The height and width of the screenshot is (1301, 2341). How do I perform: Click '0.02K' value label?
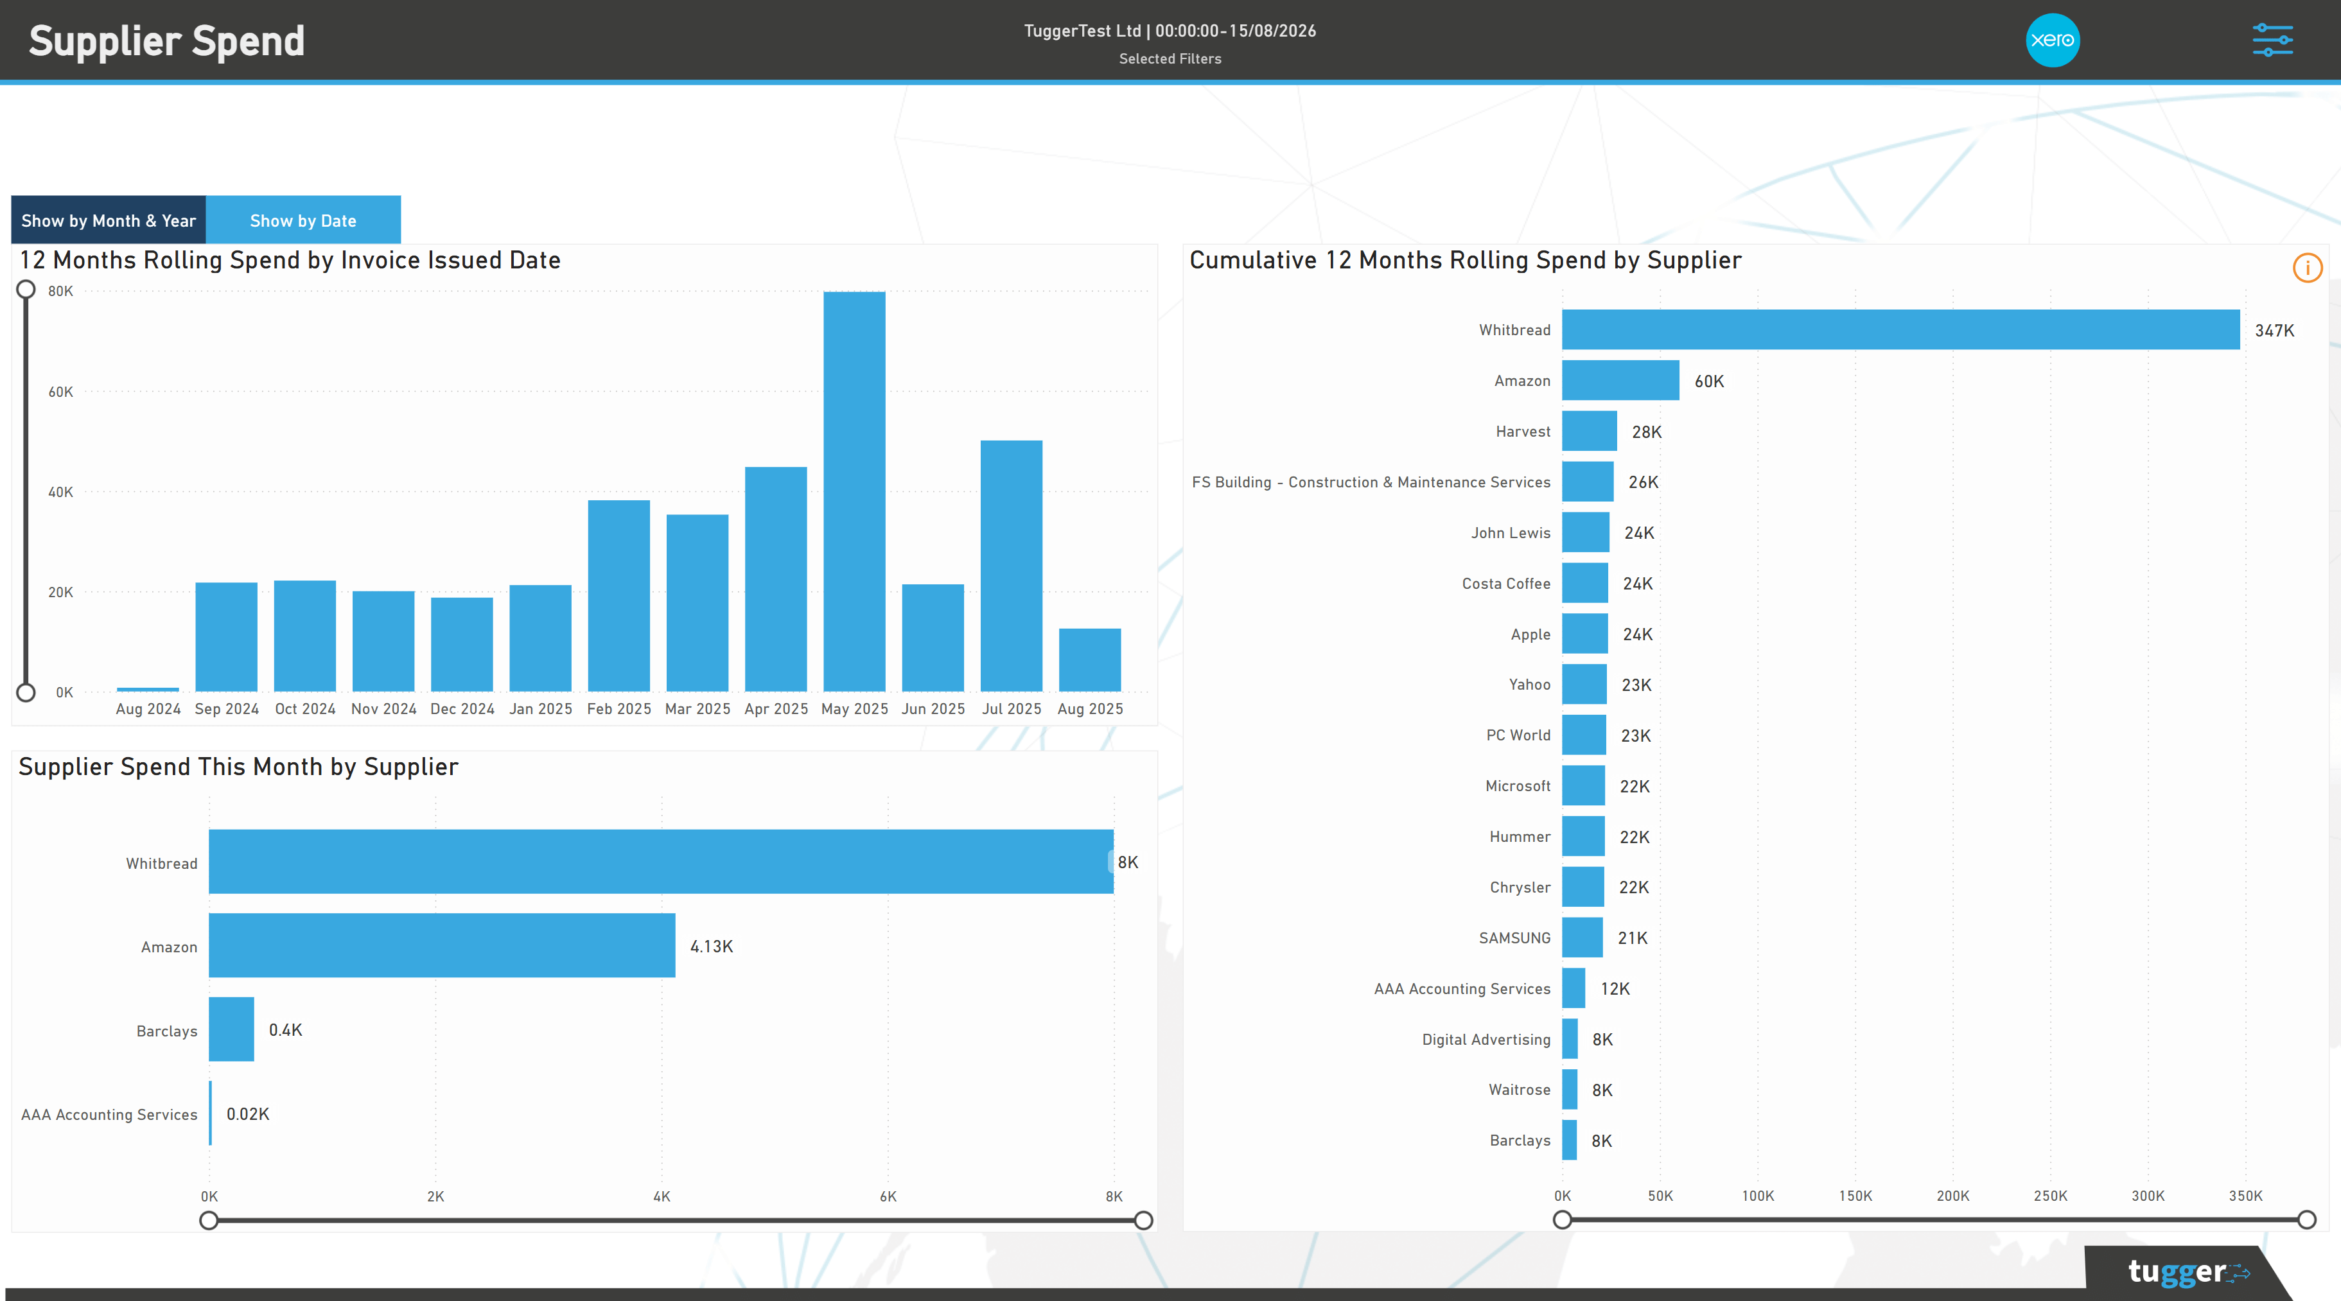coord(248,1114)
